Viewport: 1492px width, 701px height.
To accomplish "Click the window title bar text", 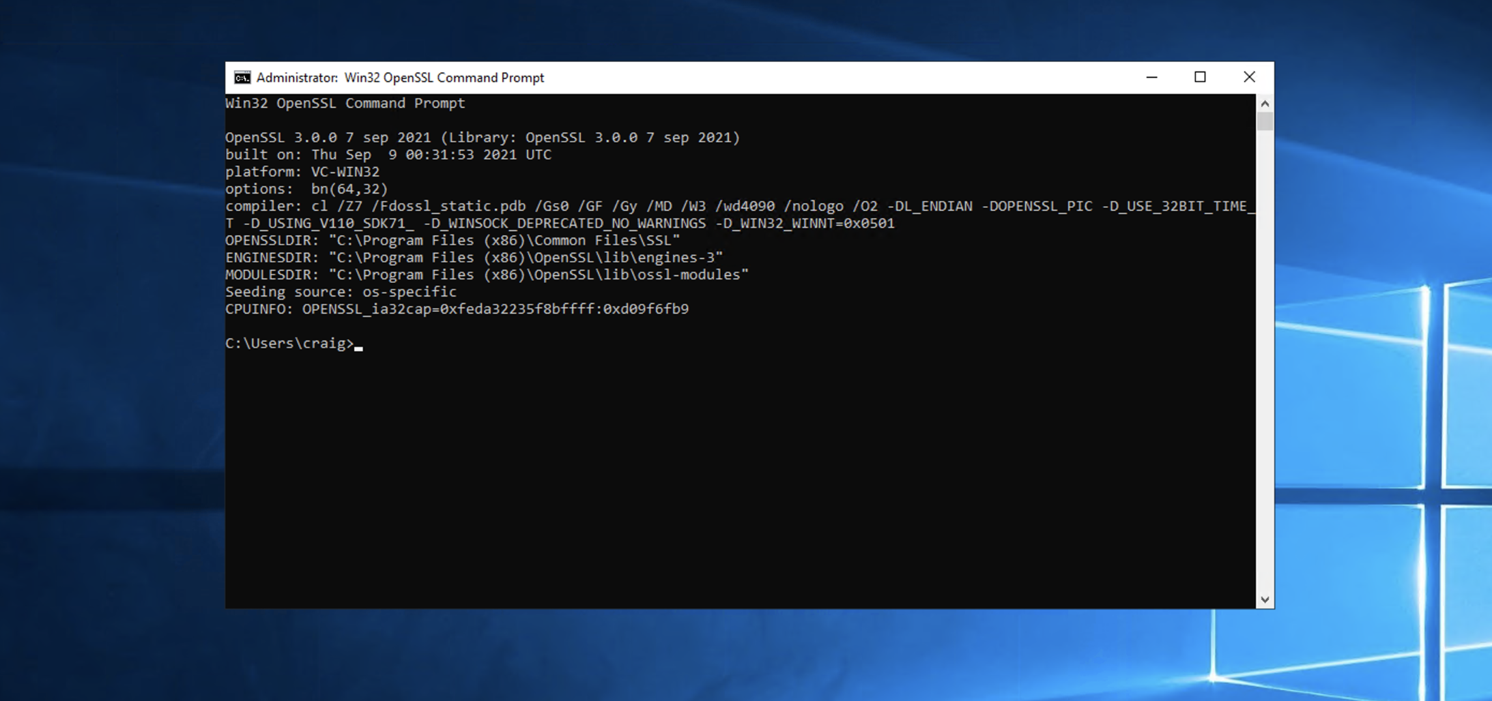I will click(400, 78).
